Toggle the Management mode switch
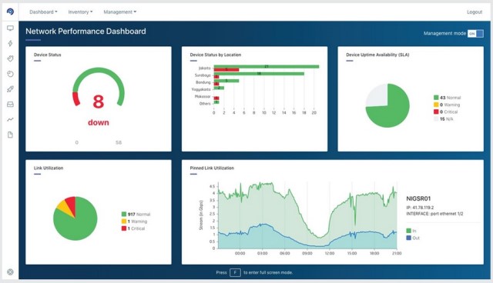The height and width of the screenshot is (283, 493). (475, 34)
